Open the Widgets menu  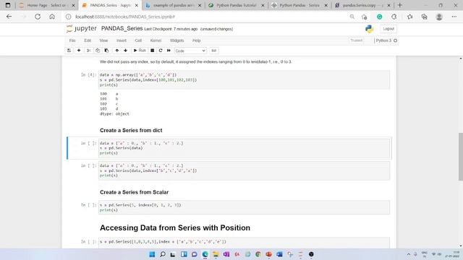coord(177,40)
